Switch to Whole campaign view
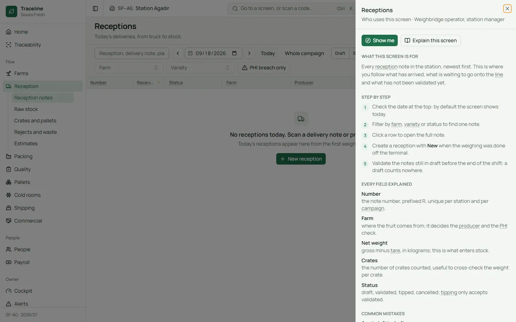516x322 pixels. (x=304, y=53)
